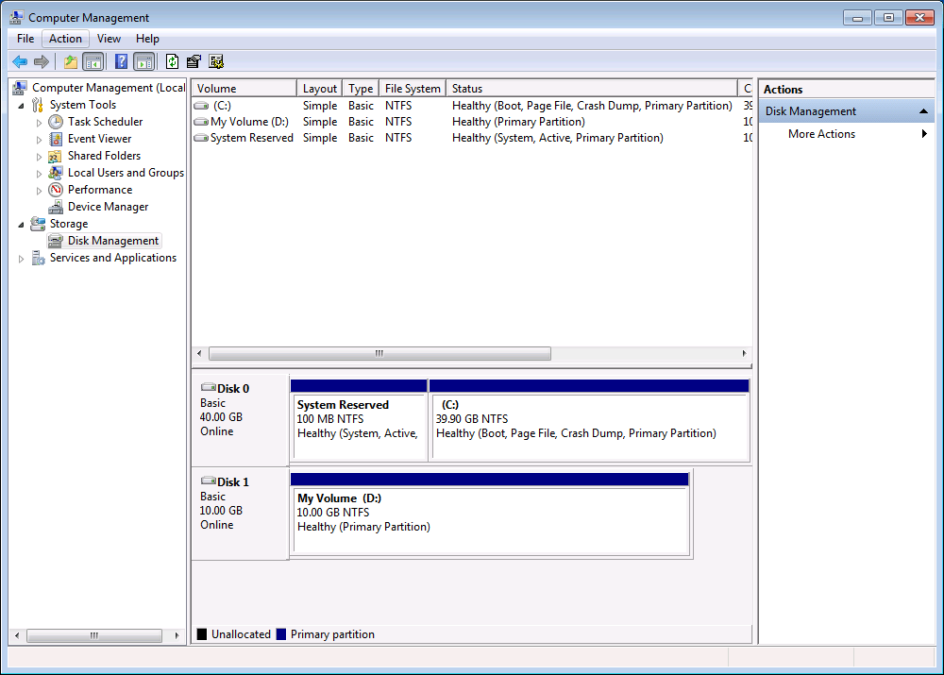Click the Refresh toolbar icon
The height and width of the screenshot is (675, 944).
click(x=172, y=62)
